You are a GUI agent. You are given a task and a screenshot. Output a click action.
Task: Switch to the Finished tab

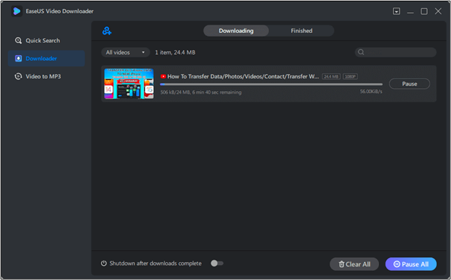pos(301,31)
